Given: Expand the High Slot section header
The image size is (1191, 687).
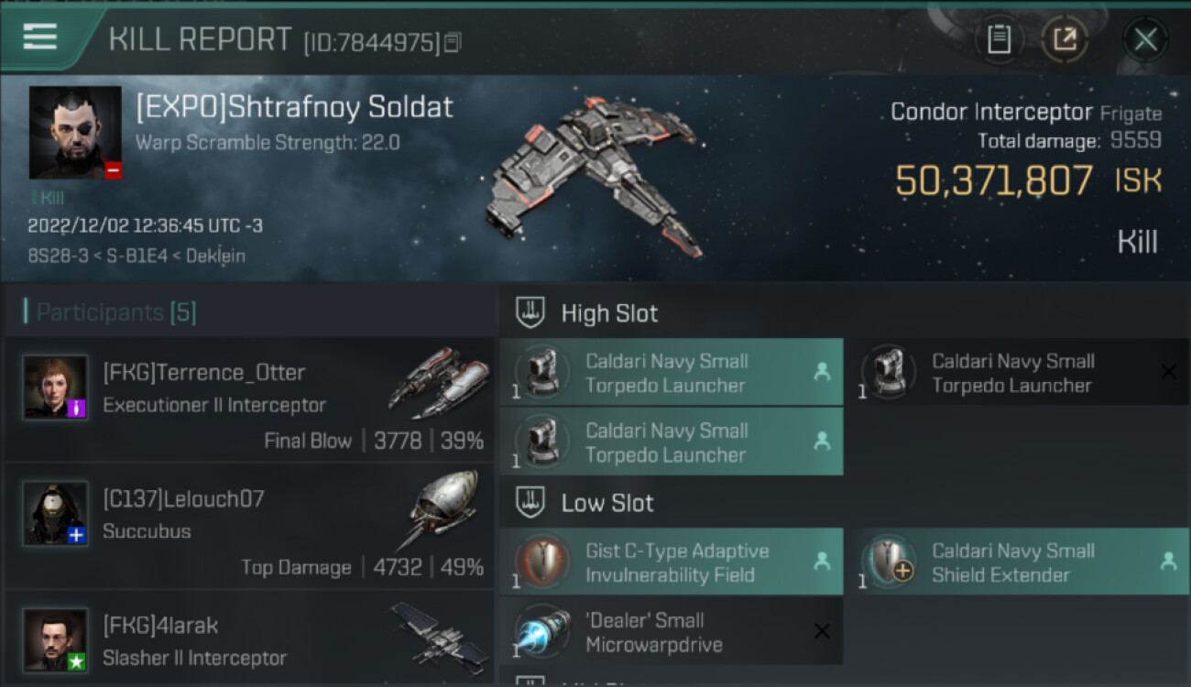Looking at the screenshot, I should [609, 313].
